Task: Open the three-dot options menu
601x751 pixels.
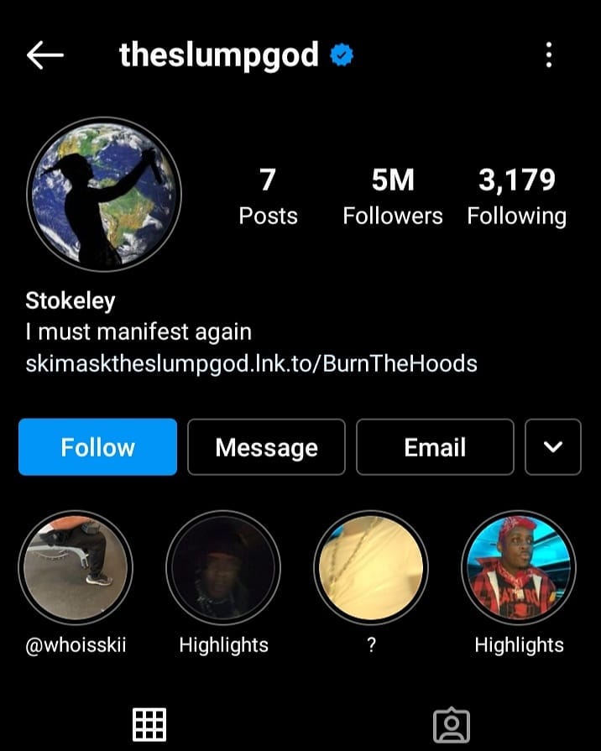Action: (549, 55)
